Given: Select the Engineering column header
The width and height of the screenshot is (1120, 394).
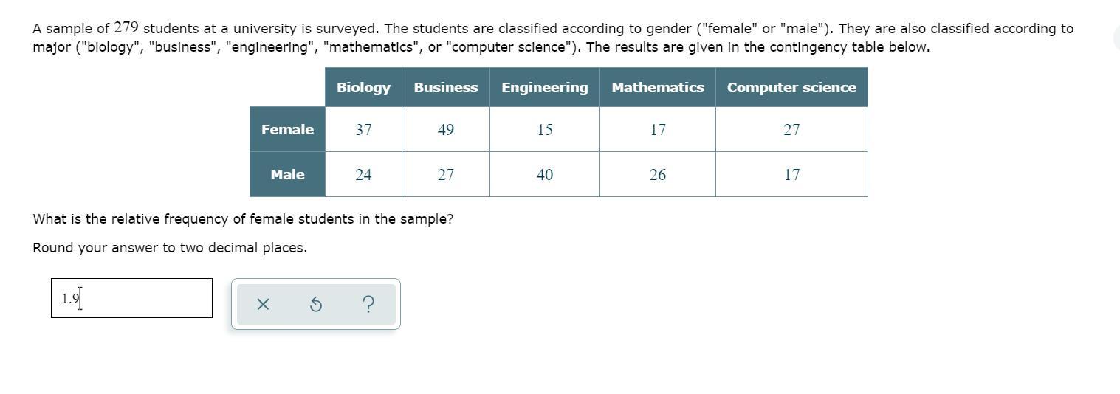Looking at the screenshot, I should pos(544,87).
